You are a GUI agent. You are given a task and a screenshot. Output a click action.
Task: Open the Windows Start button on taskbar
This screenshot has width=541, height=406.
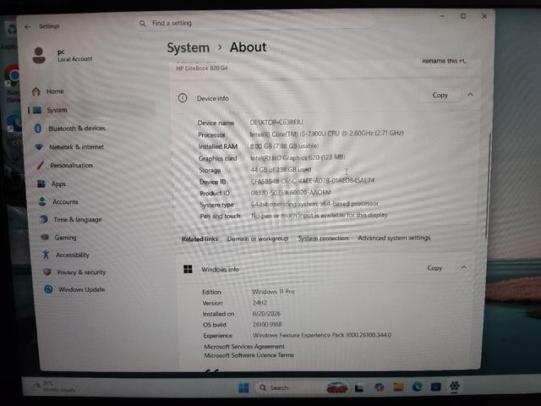(243, 387)
